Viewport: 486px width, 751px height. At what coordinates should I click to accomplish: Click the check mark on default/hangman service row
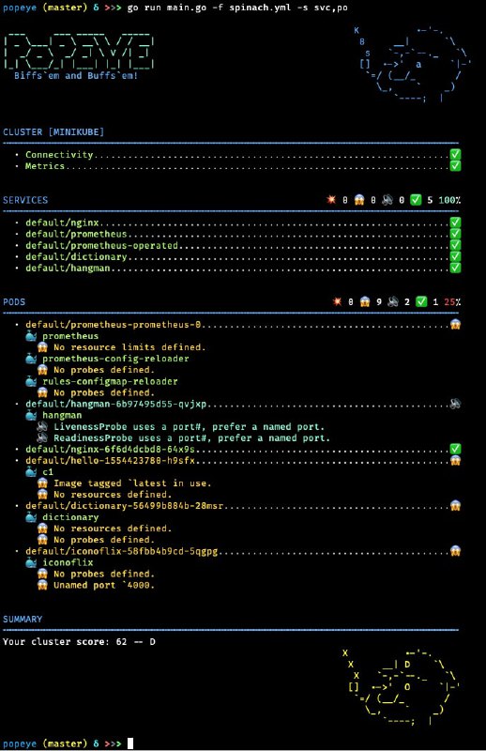pos(455,268)
